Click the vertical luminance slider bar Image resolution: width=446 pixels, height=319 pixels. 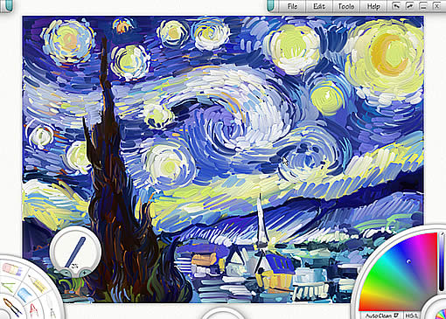[442, 262]
